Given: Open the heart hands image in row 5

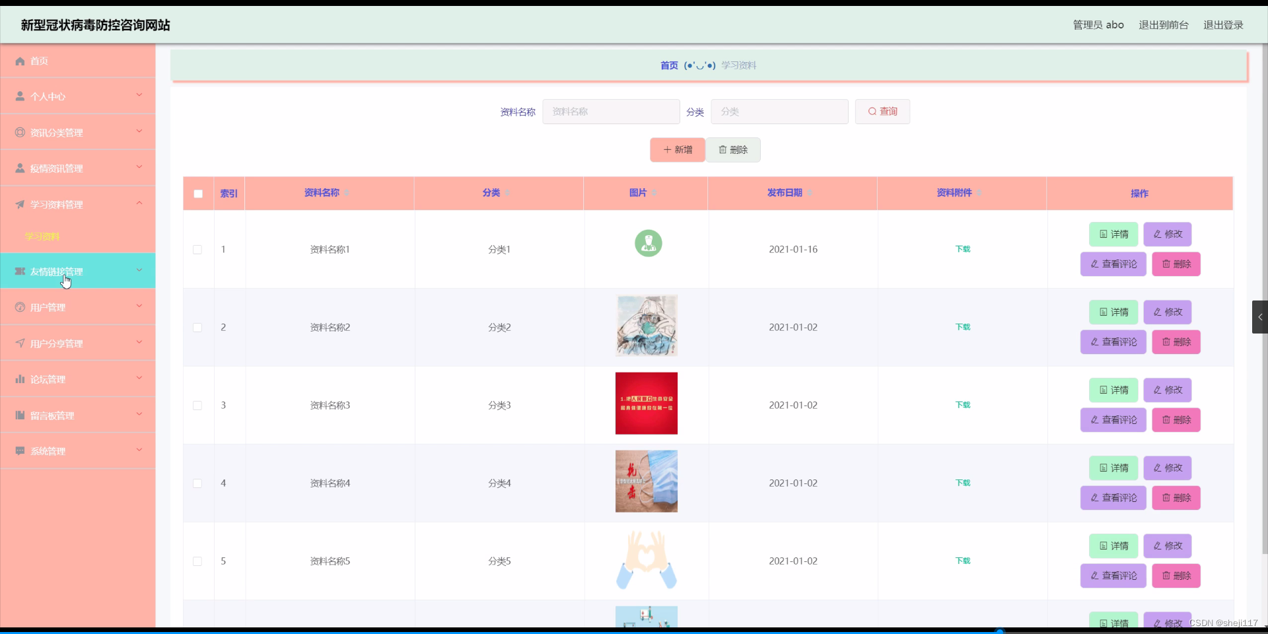Looking at the screenshot, I should [x=647, y=559].
